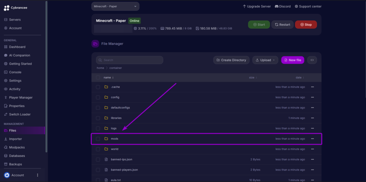Click the folder icon of the .cache row
Screen dimensions: 366x182
coord(106,87)
